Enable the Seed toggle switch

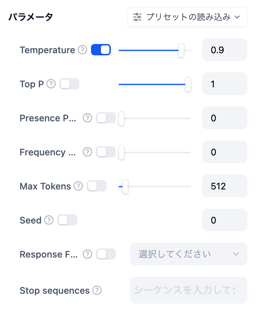(67, 220)
